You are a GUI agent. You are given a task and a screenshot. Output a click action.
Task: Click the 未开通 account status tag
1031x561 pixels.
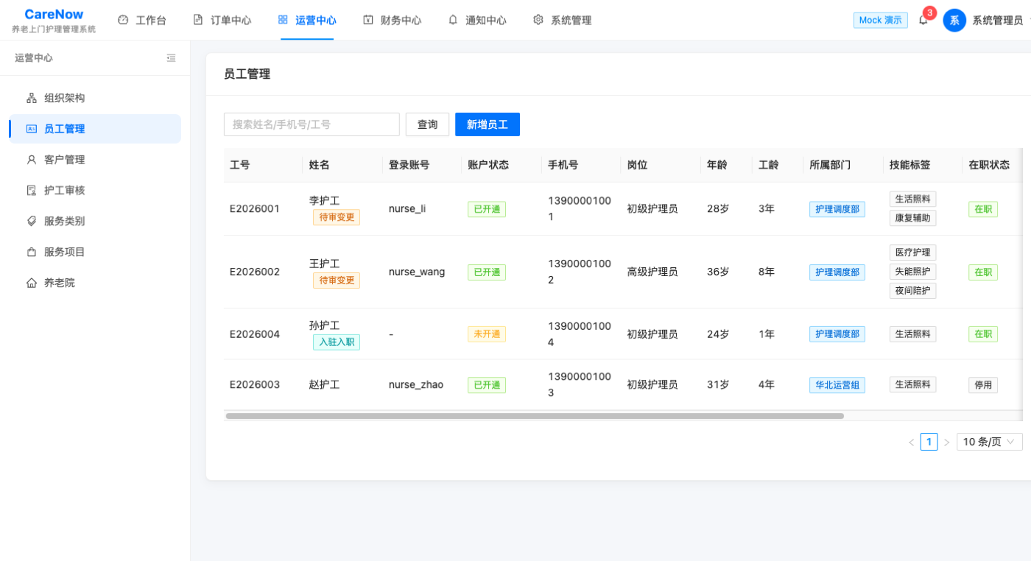[x=487, y=334]
